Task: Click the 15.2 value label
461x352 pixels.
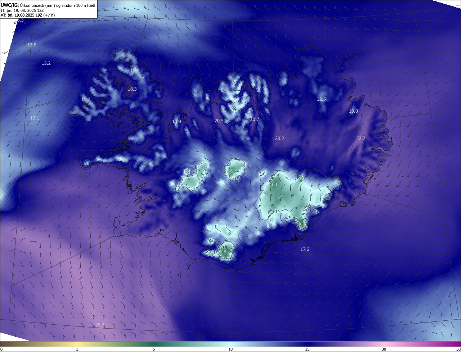Action: [x=46, y=63]
